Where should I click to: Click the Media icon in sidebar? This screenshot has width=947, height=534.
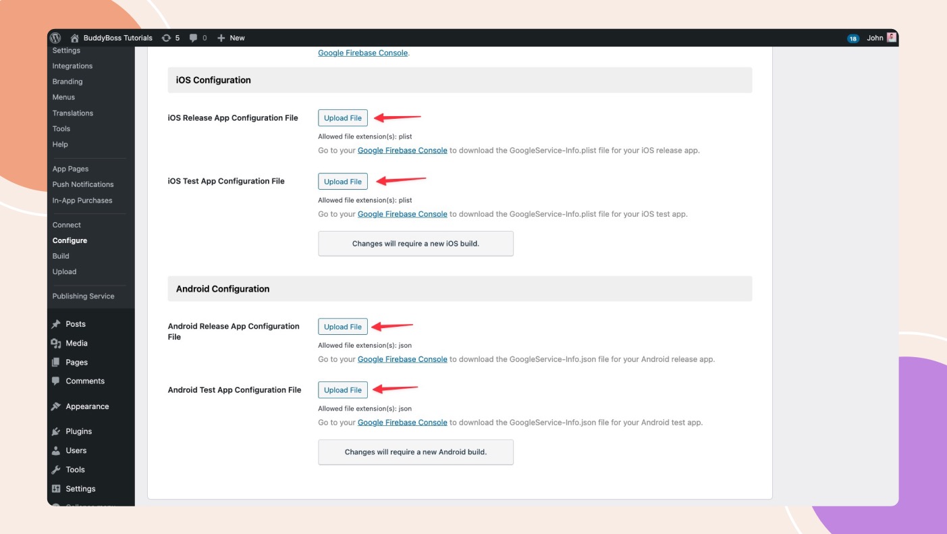click(56, 343)
